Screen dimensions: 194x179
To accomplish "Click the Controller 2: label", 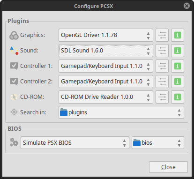I will point(37,82).
